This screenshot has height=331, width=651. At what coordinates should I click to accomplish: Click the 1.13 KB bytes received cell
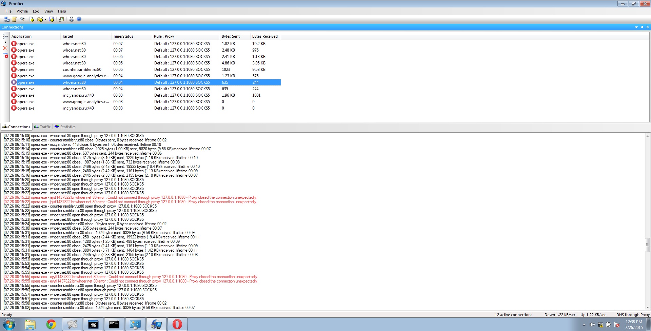coord(259,57)
